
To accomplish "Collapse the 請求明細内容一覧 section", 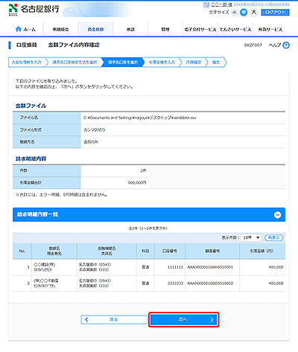I will pyautogui.click(x=277, y=215).
